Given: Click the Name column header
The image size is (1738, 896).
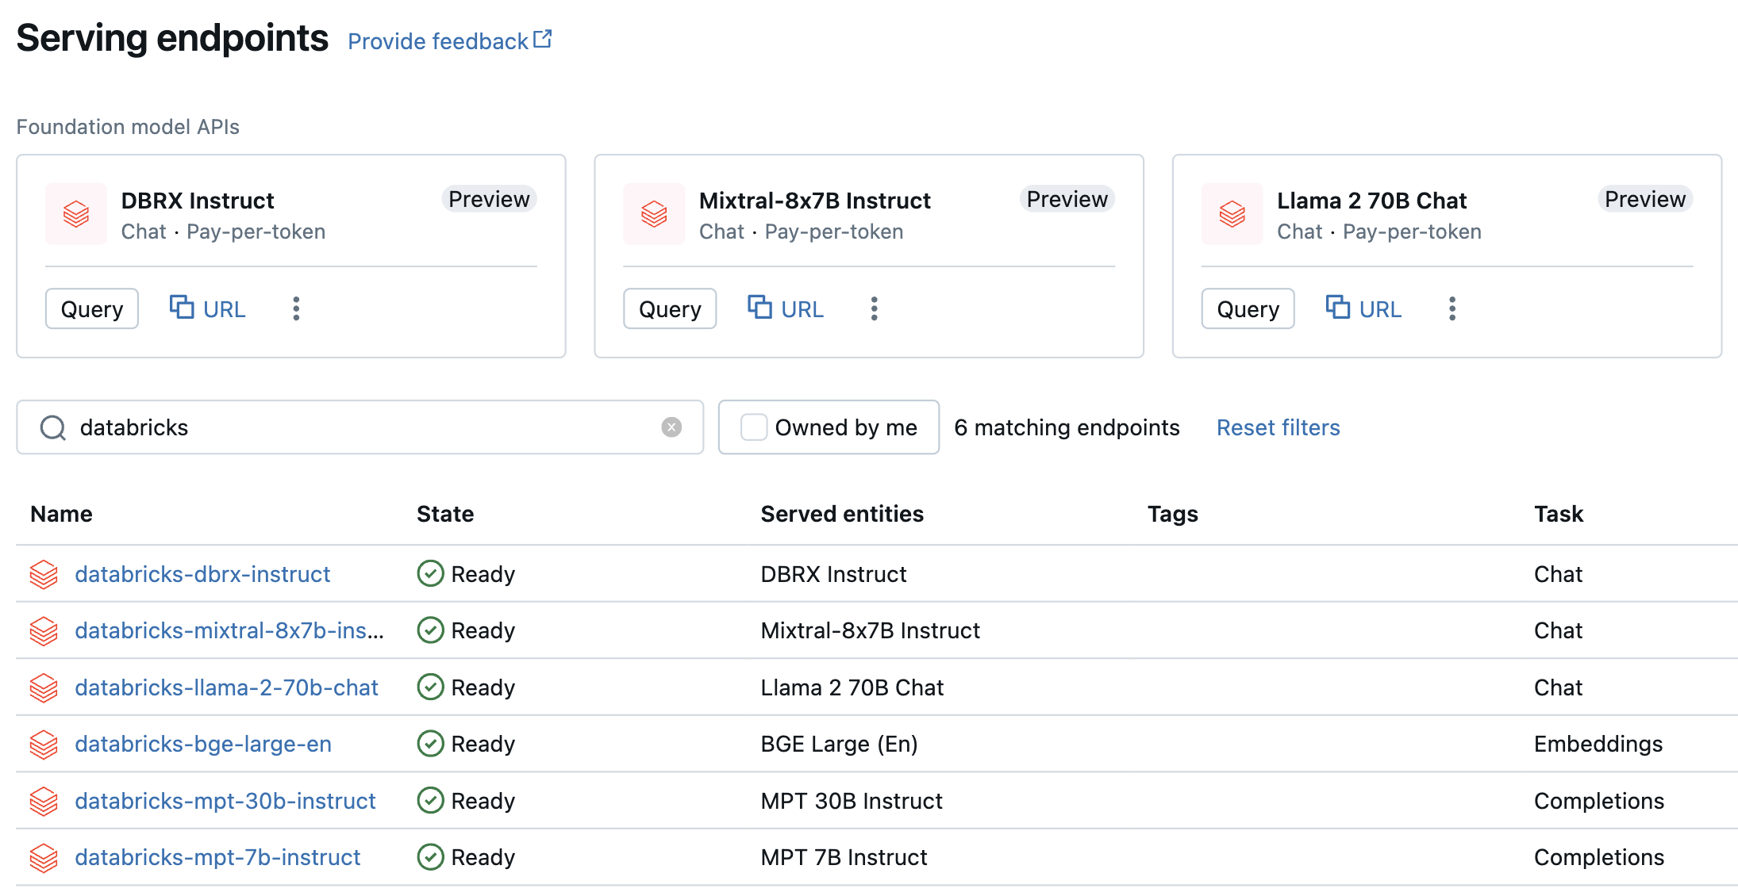Looking at the screenshot, I should 61,514.
